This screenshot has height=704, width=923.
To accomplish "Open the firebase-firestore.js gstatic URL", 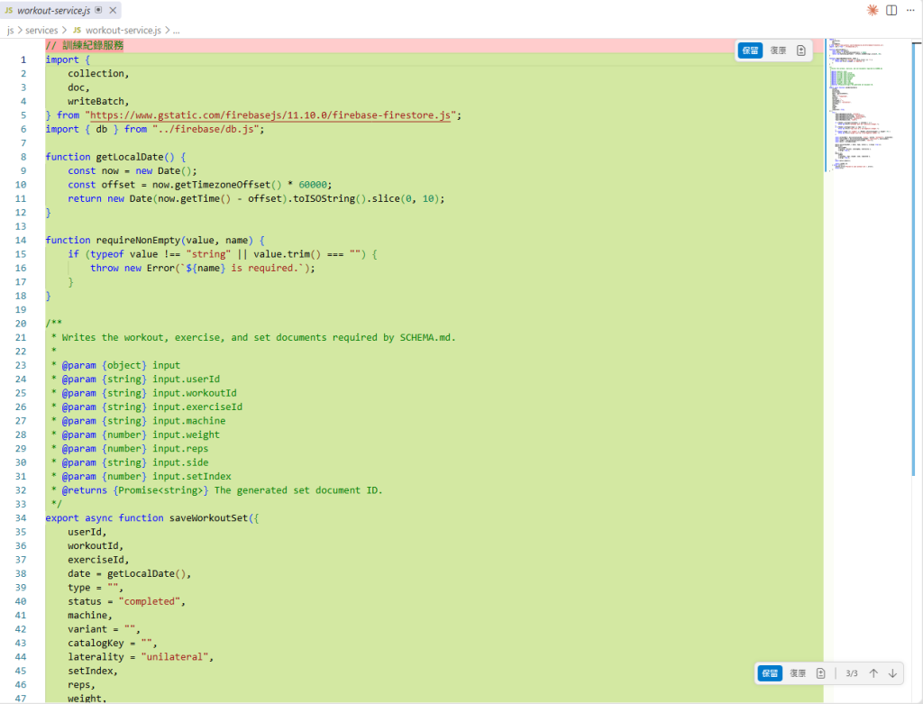I will point(270,115).
